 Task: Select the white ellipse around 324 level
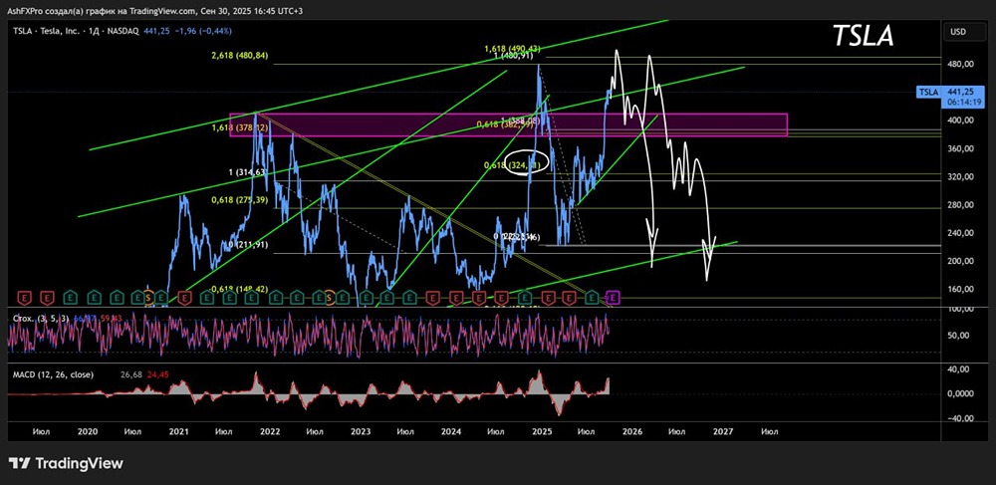[527, 162]
